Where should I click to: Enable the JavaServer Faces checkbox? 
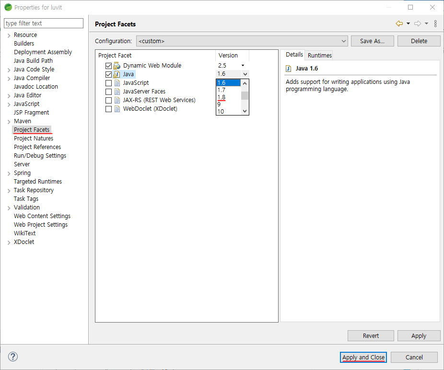click(x=108, y=92)
